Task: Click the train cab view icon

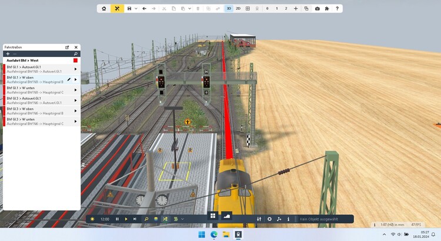Action: [257, 9]
